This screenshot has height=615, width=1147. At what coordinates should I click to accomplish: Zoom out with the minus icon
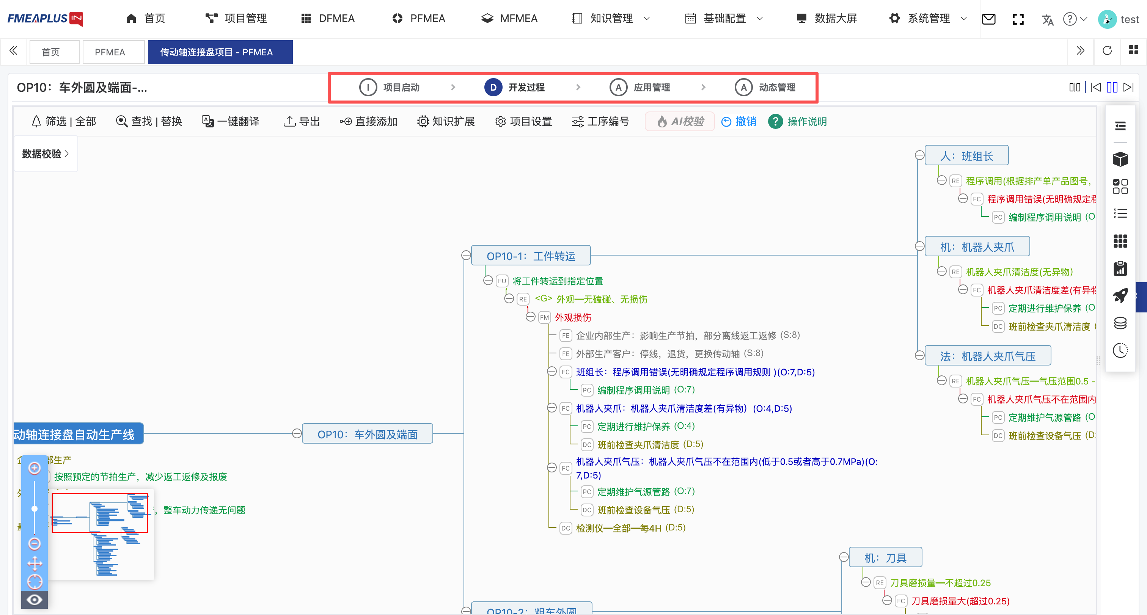[x=34, y=543]
